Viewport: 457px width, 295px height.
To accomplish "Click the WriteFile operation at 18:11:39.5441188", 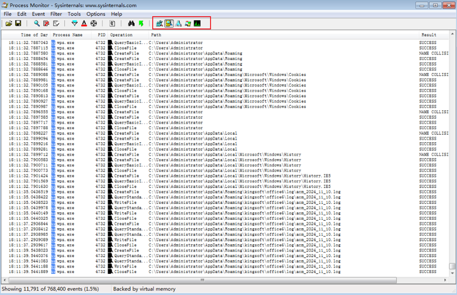I will [126, 266].
